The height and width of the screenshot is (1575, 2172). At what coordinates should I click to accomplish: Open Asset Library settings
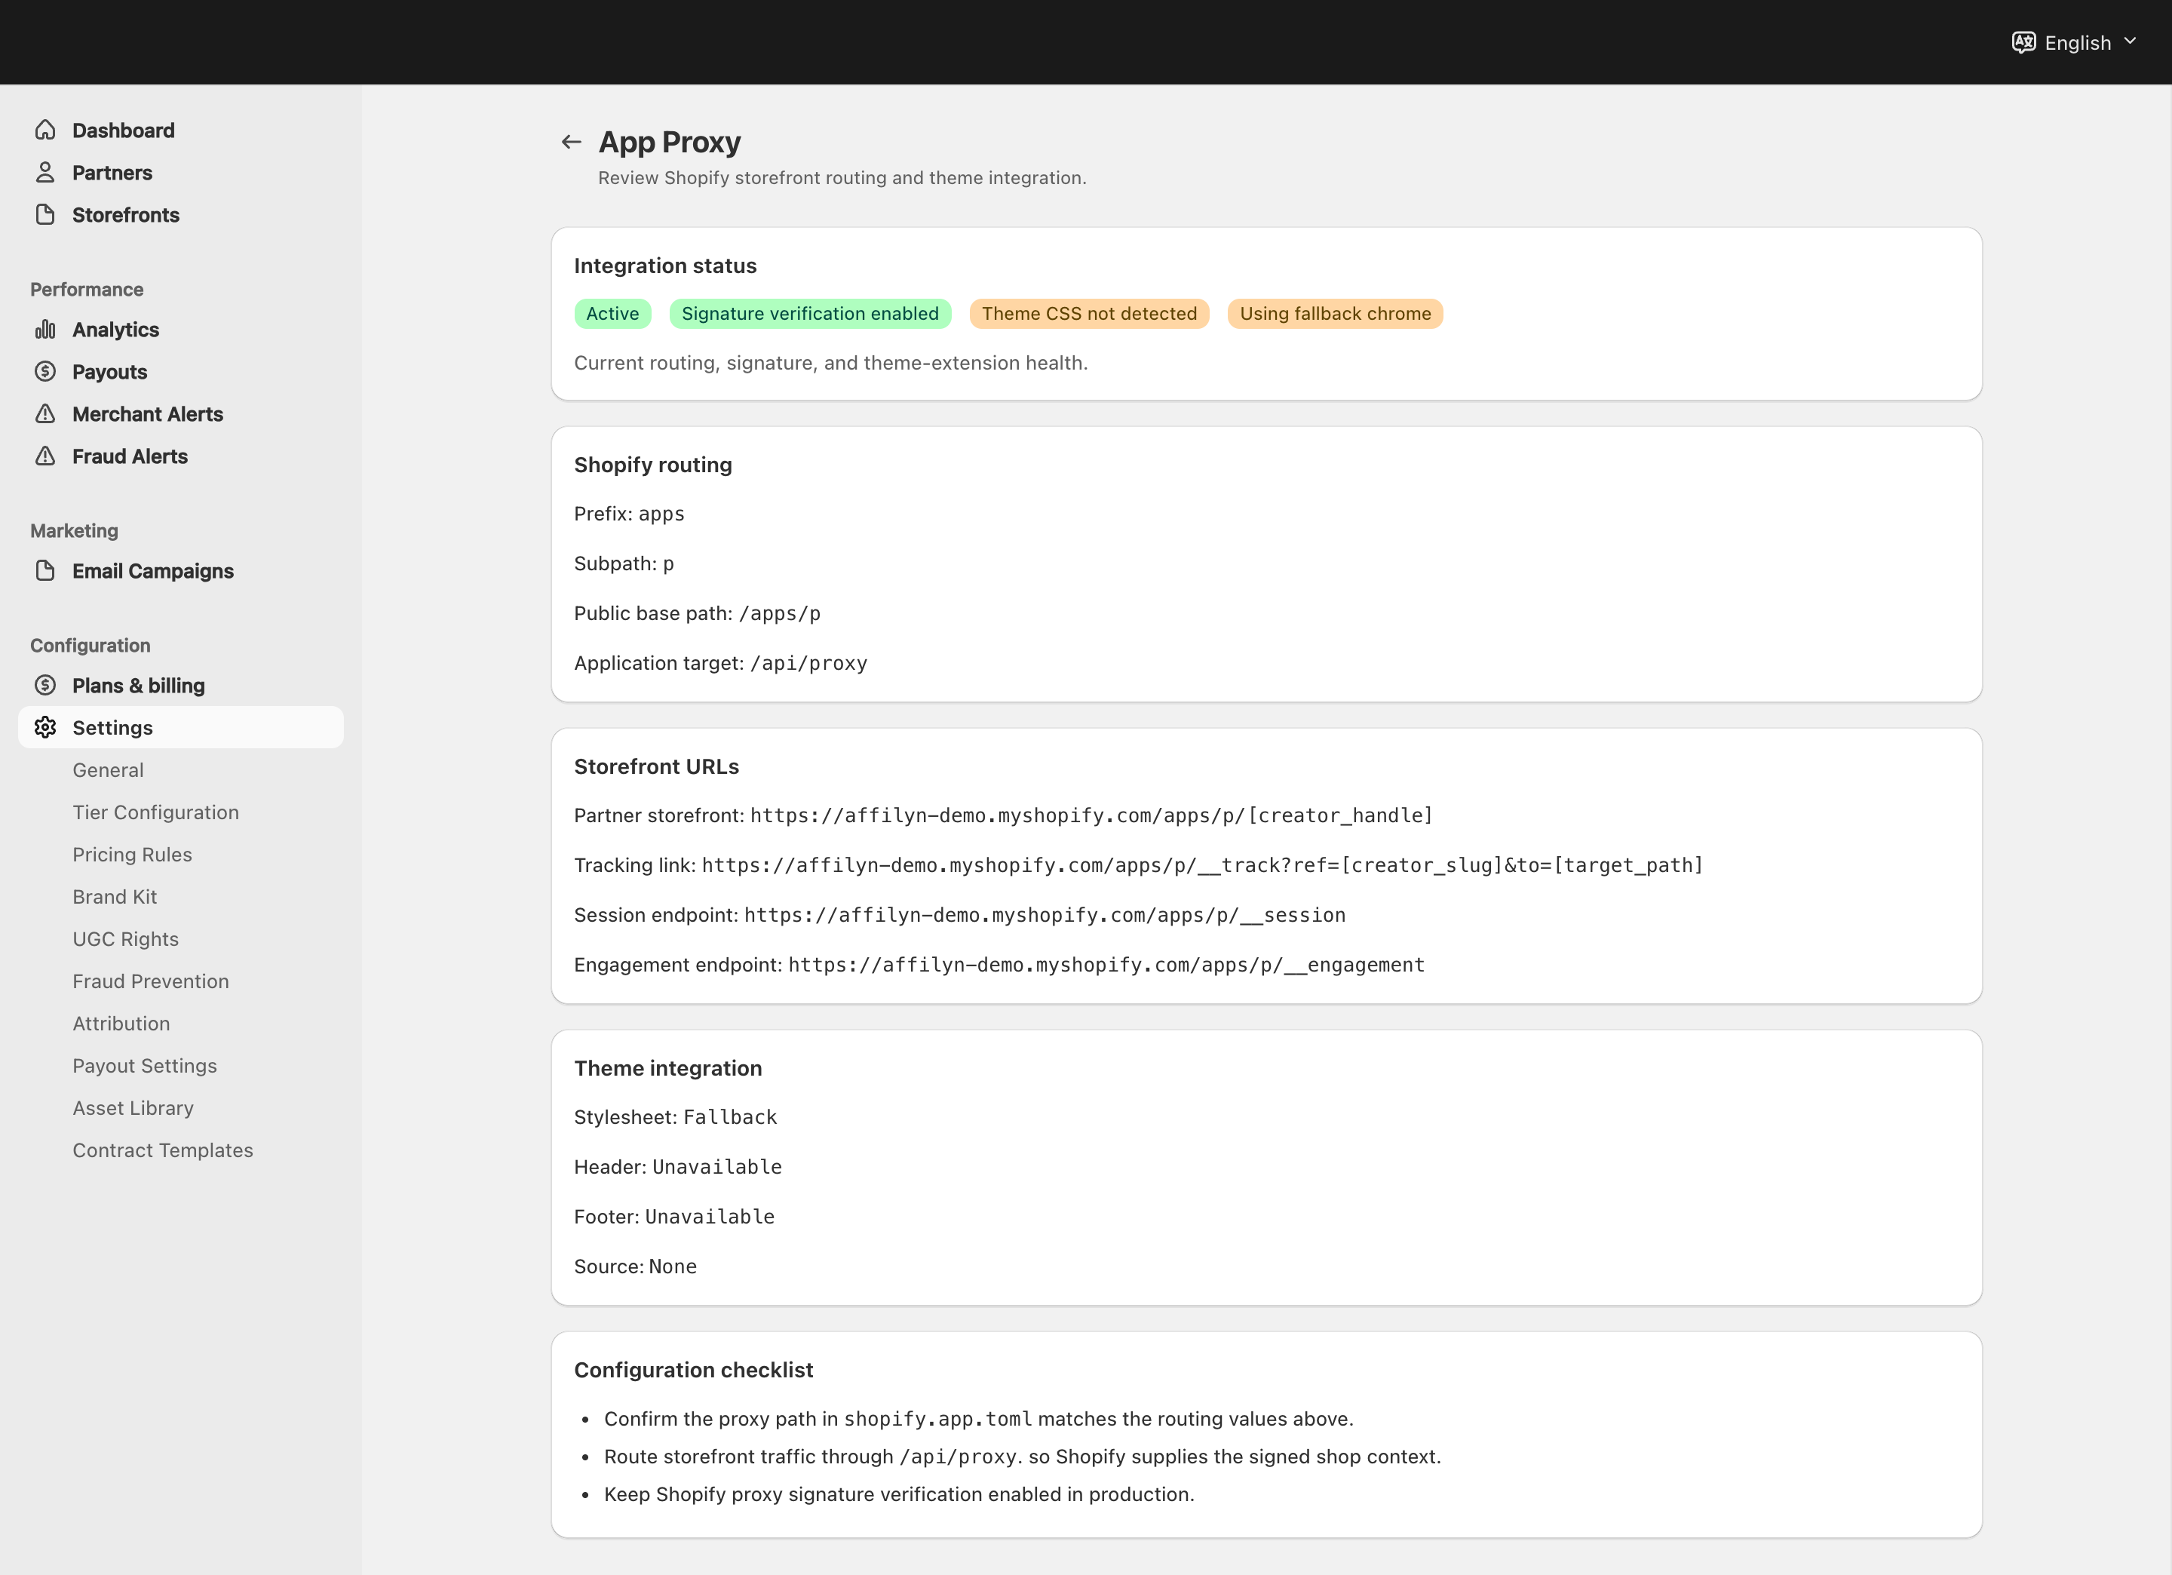(133, 1107)
